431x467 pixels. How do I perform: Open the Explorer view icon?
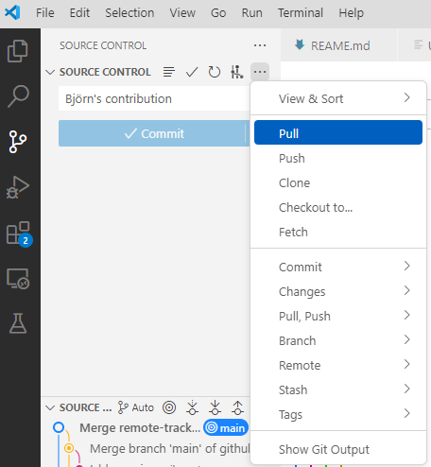point(18,51)
